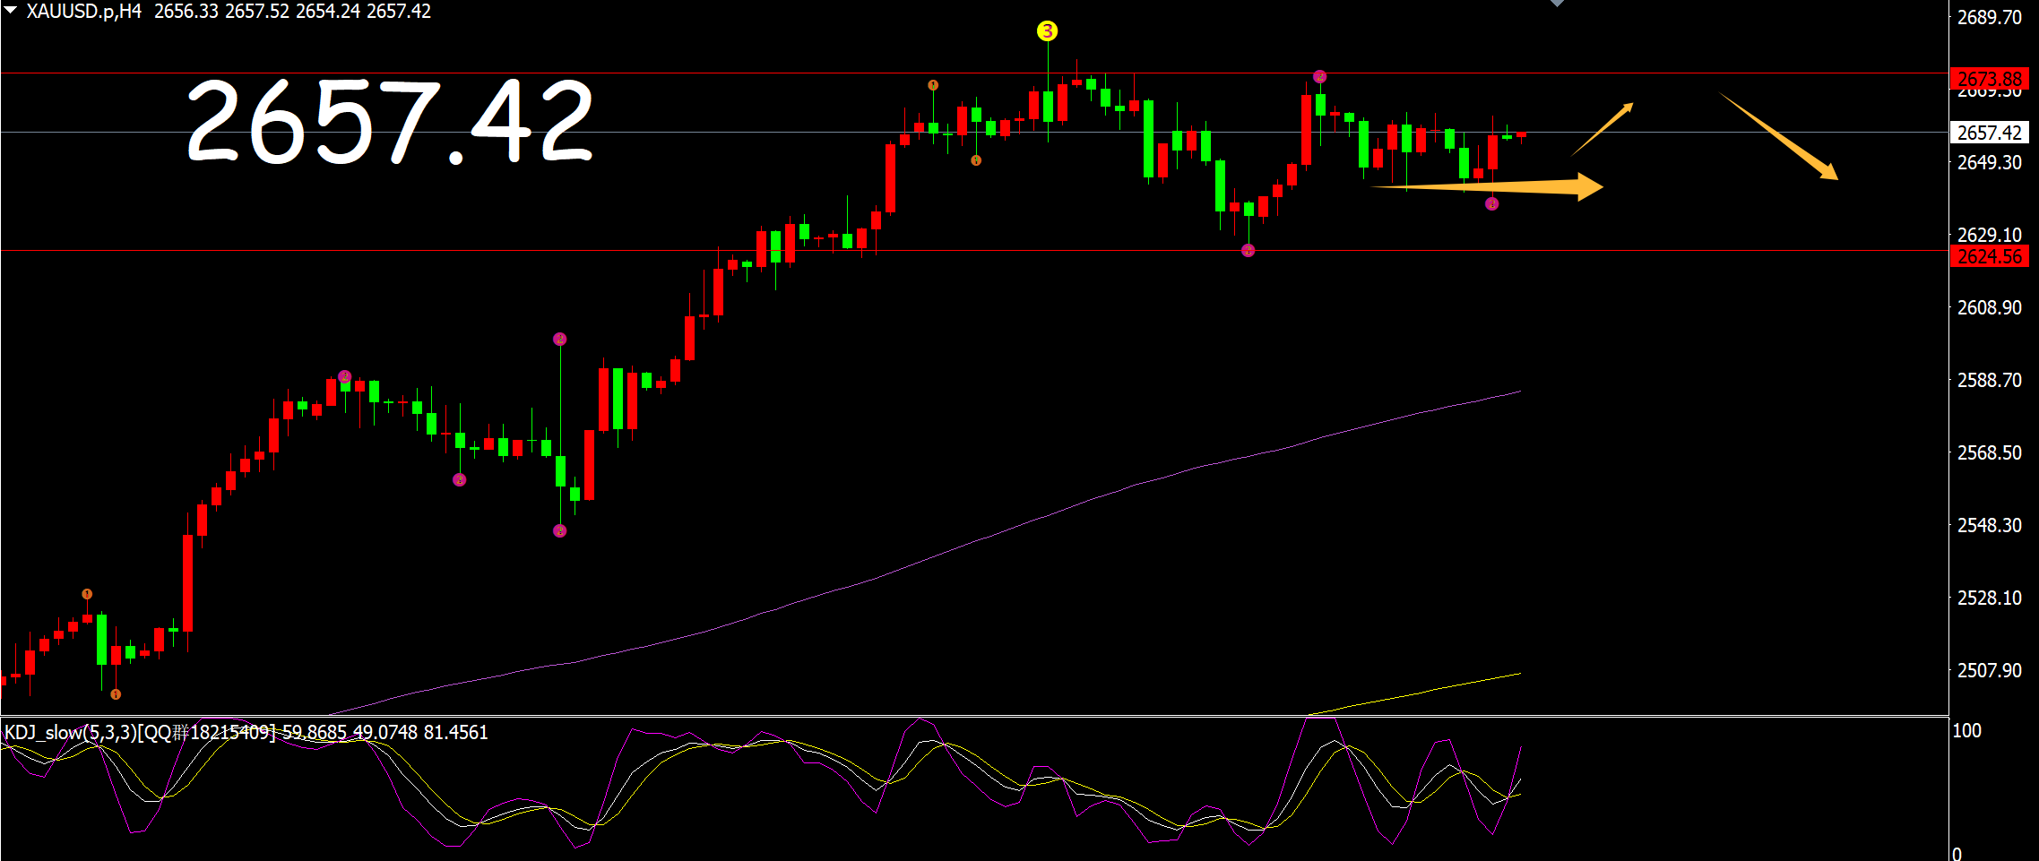Click the orange fractal marker below the lowest left candles
The image size is (2039, 861).
click(x=116, y=694)
